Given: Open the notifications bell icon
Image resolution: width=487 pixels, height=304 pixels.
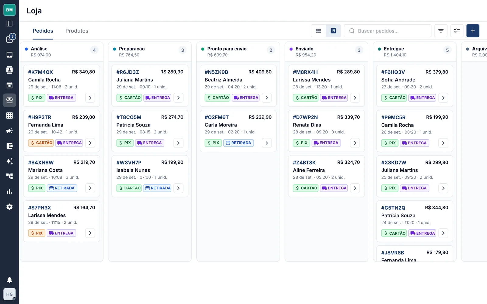Looking at the screenshot, I should click(x=9, y=280).
